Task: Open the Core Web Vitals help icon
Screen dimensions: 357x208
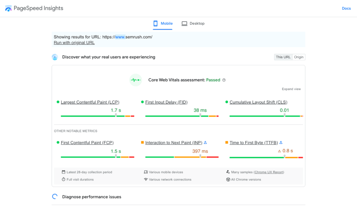Action: 224,80
